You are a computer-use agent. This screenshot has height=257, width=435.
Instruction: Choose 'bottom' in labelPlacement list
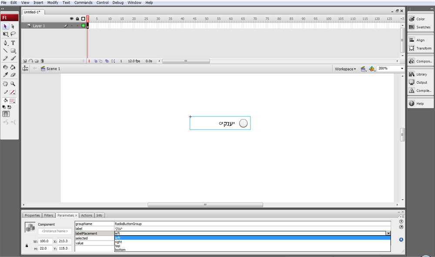coord(252,250)
